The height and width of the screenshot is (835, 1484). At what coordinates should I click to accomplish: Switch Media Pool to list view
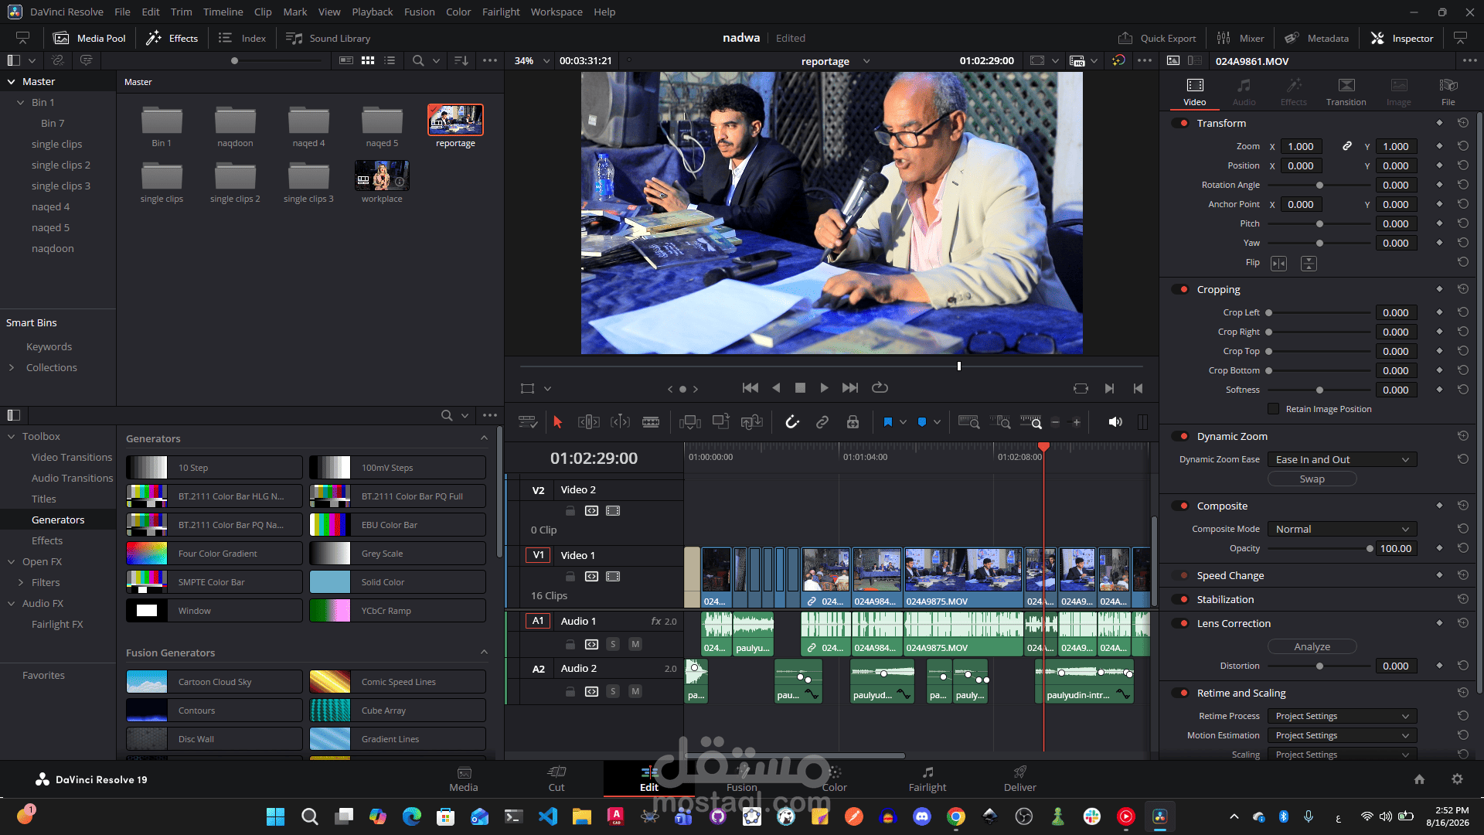point(390,60)
